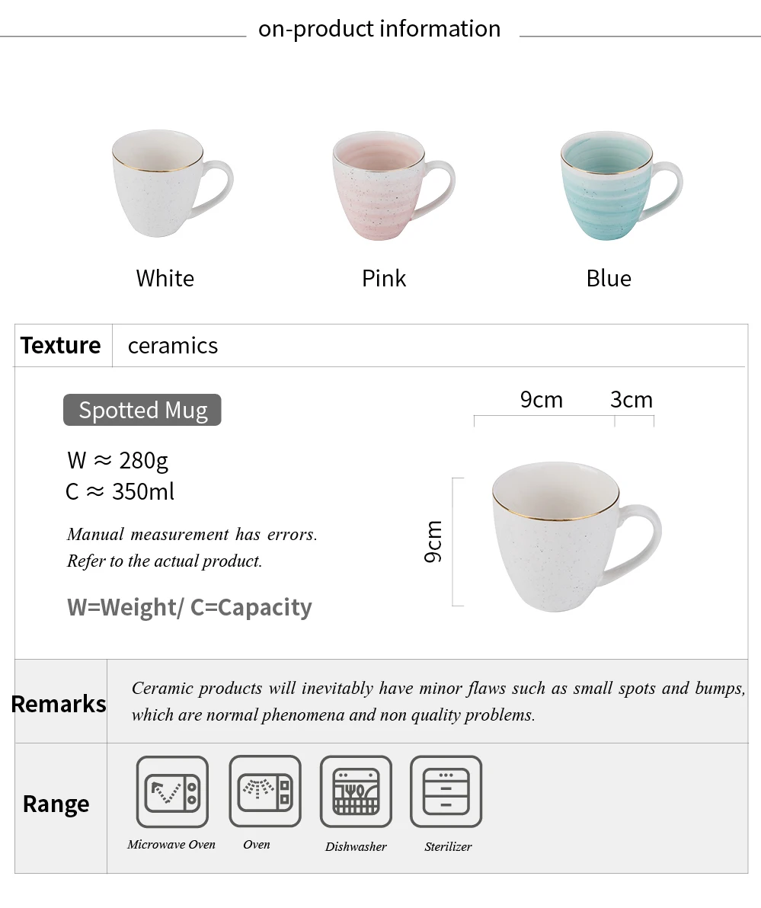Click the Remarks row header
This screenshot has width=761, height=908.
pyautogui.click(x=59, y=704)
